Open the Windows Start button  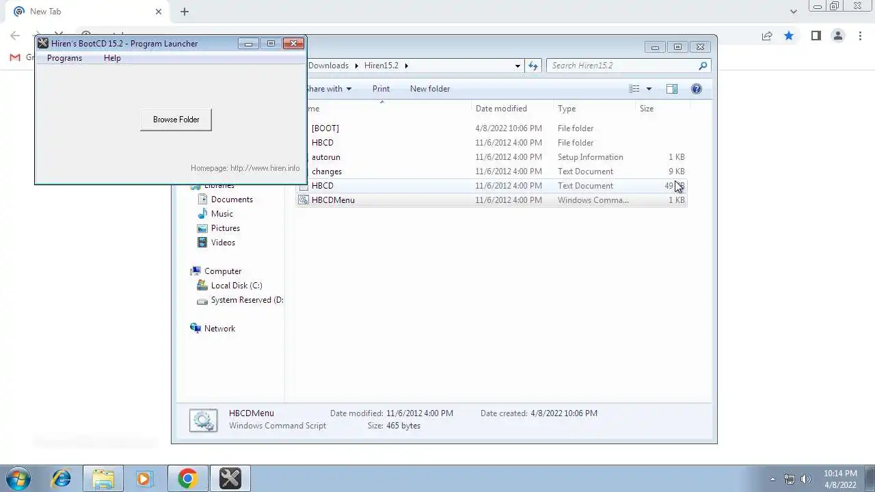click(18, 478)
